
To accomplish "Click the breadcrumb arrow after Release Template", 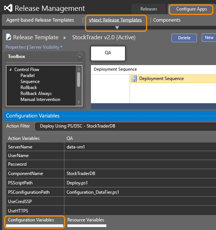I will click(65, 38).
